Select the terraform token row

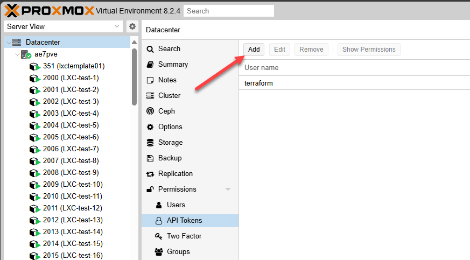point(259,83)
